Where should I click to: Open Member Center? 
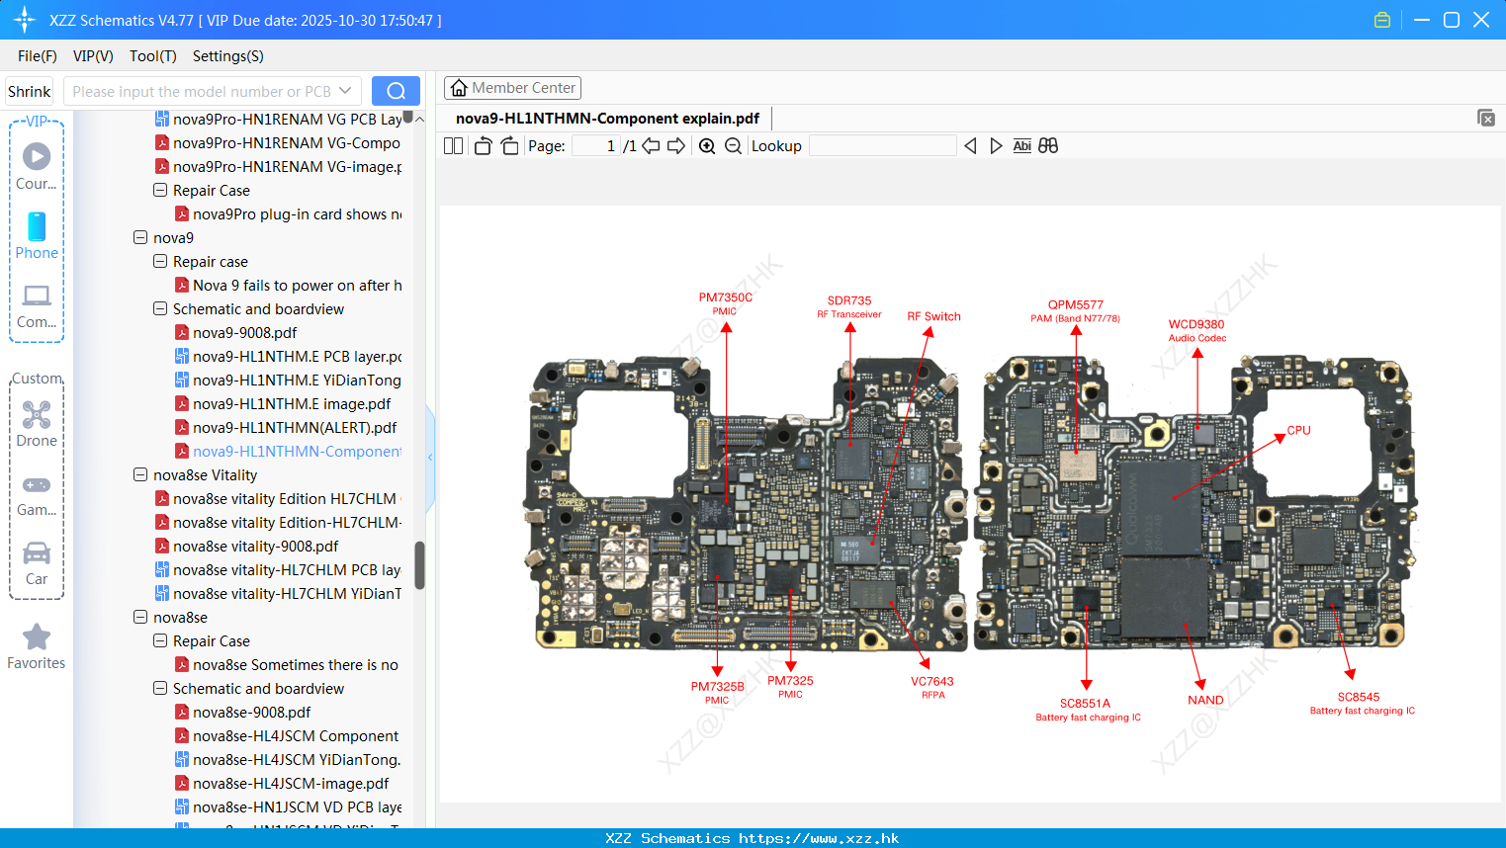click(x=512, y=88)
